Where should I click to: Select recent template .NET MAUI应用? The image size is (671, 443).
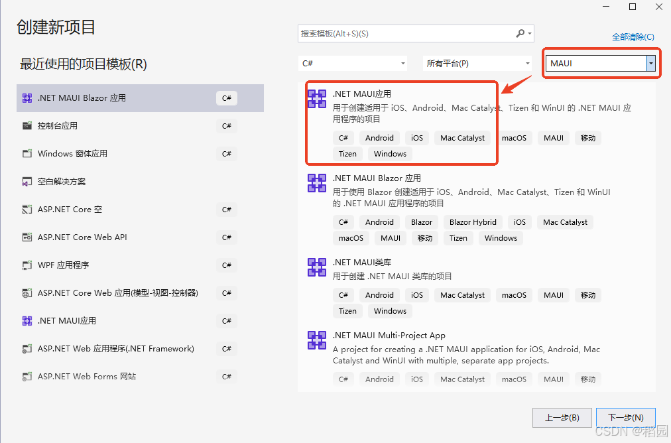pos(140,320)
